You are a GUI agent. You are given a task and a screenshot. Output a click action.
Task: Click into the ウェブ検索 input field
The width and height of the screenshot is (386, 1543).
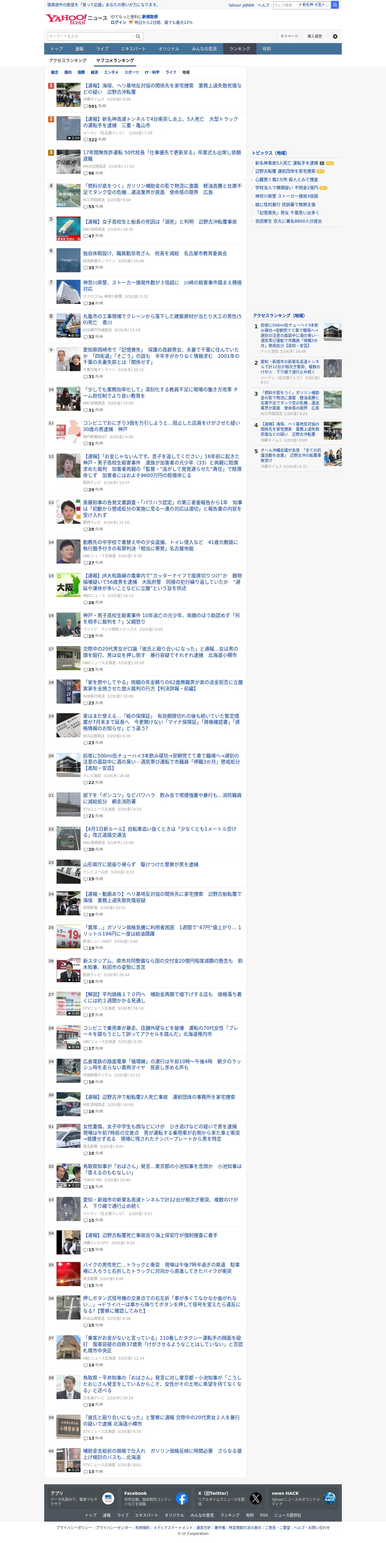point(285,5)
